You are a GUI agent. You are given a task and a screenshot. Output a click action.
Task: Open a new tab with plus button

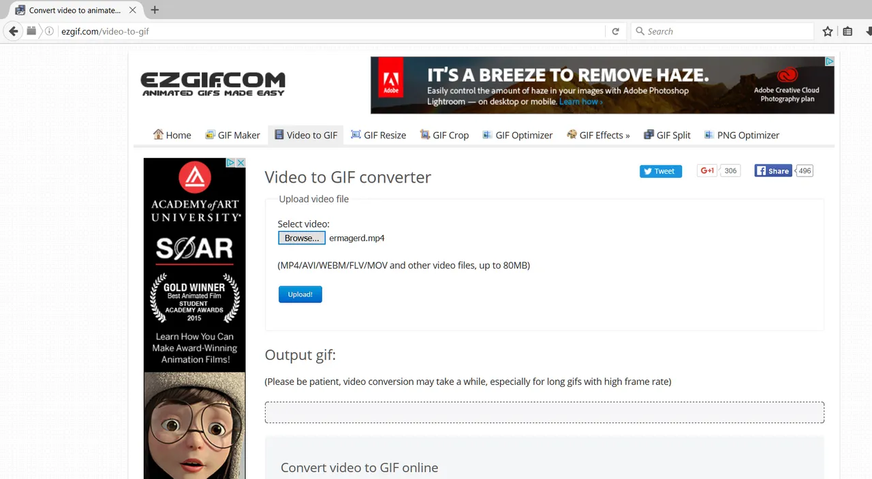click(x=155, y=10)
